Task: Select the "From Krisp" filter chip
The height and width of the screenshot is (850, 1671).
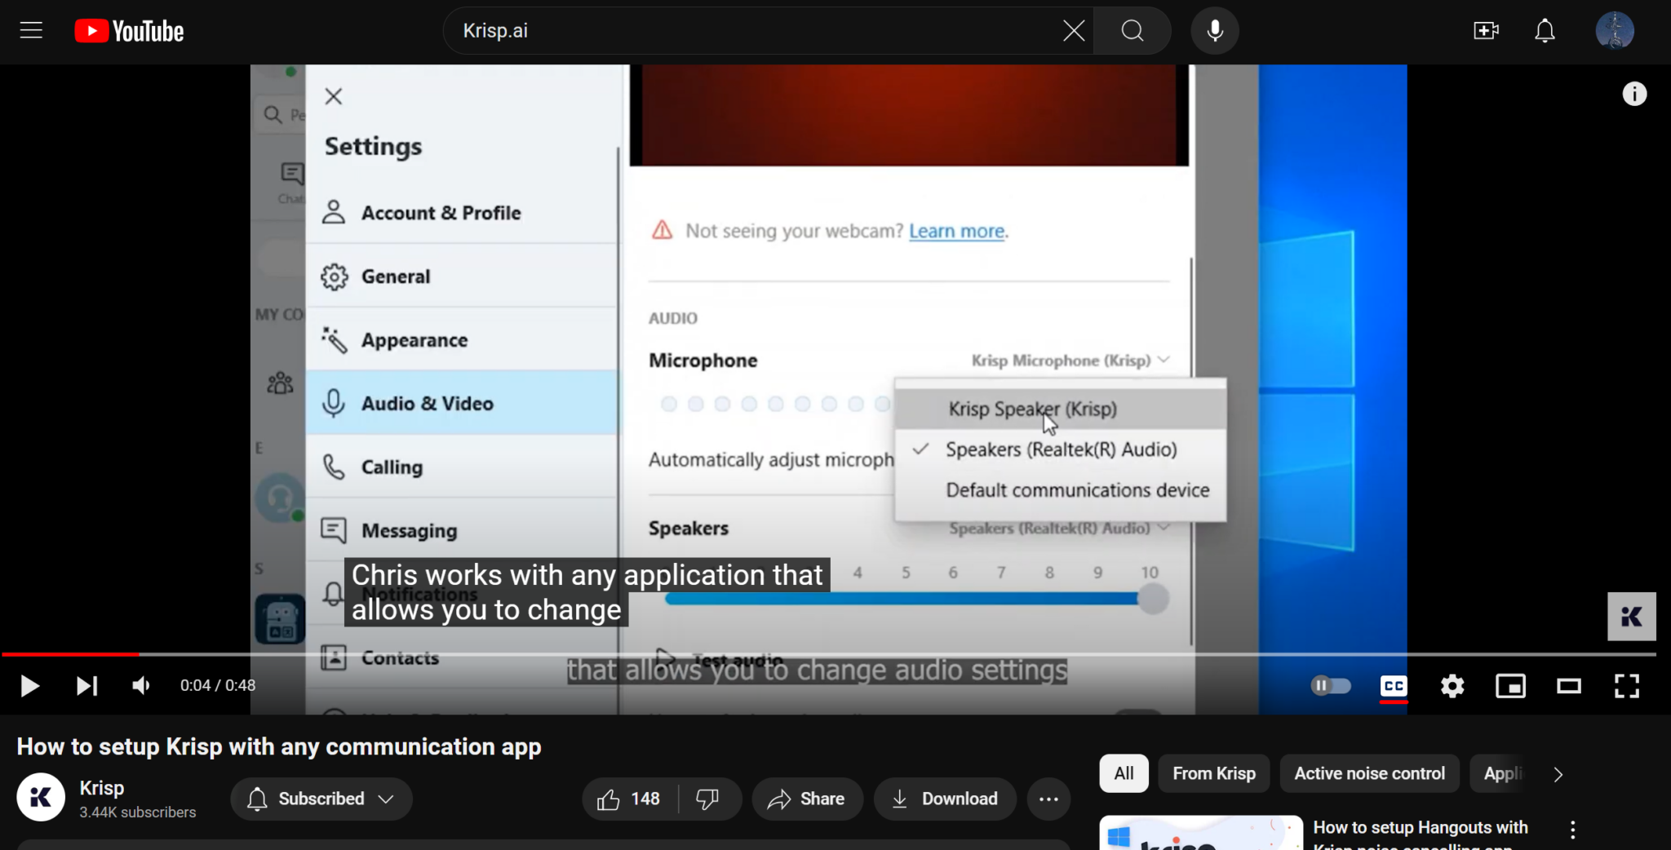Action: (x=1213, y=773)
